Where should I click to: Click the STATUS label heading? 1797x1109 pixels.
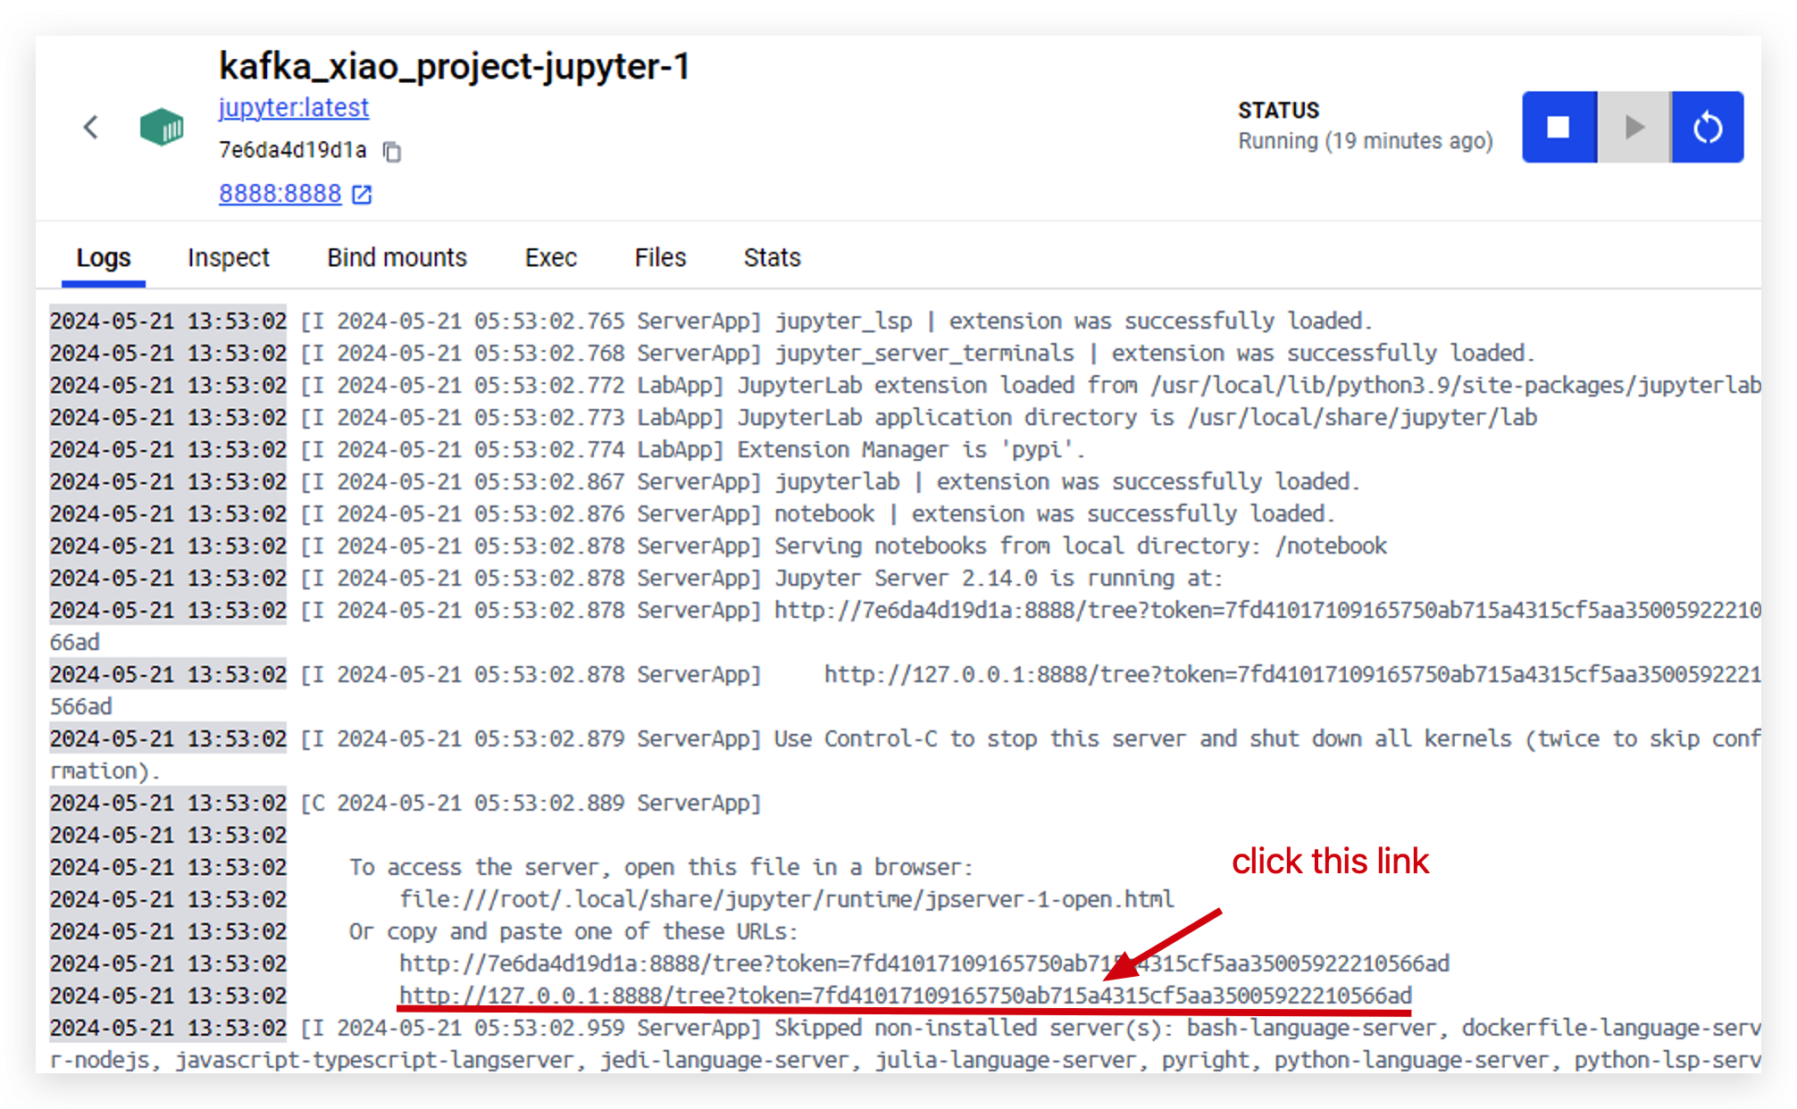coord(1278,111)
